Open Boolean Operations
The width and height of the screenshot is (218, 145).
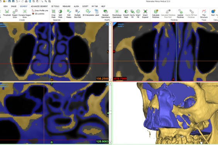[x=106, y=14]
